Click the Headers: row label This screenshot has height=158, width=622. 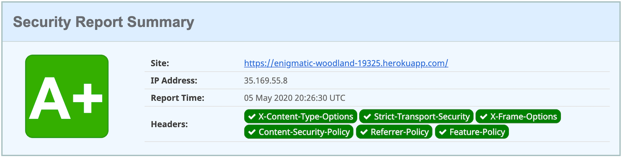[x=169, y=124]
